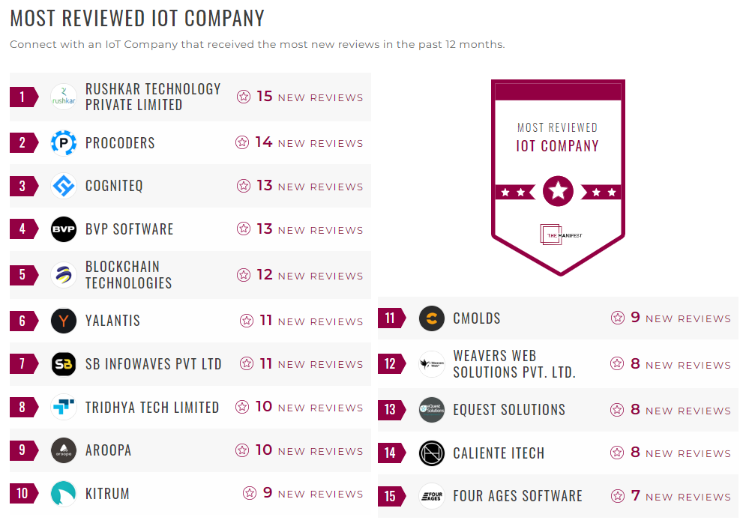Image resolution: width=740 pixels, height=523 pixels.
Task: Click the Rushkar Technology logo icon
Action: (64, 97)
